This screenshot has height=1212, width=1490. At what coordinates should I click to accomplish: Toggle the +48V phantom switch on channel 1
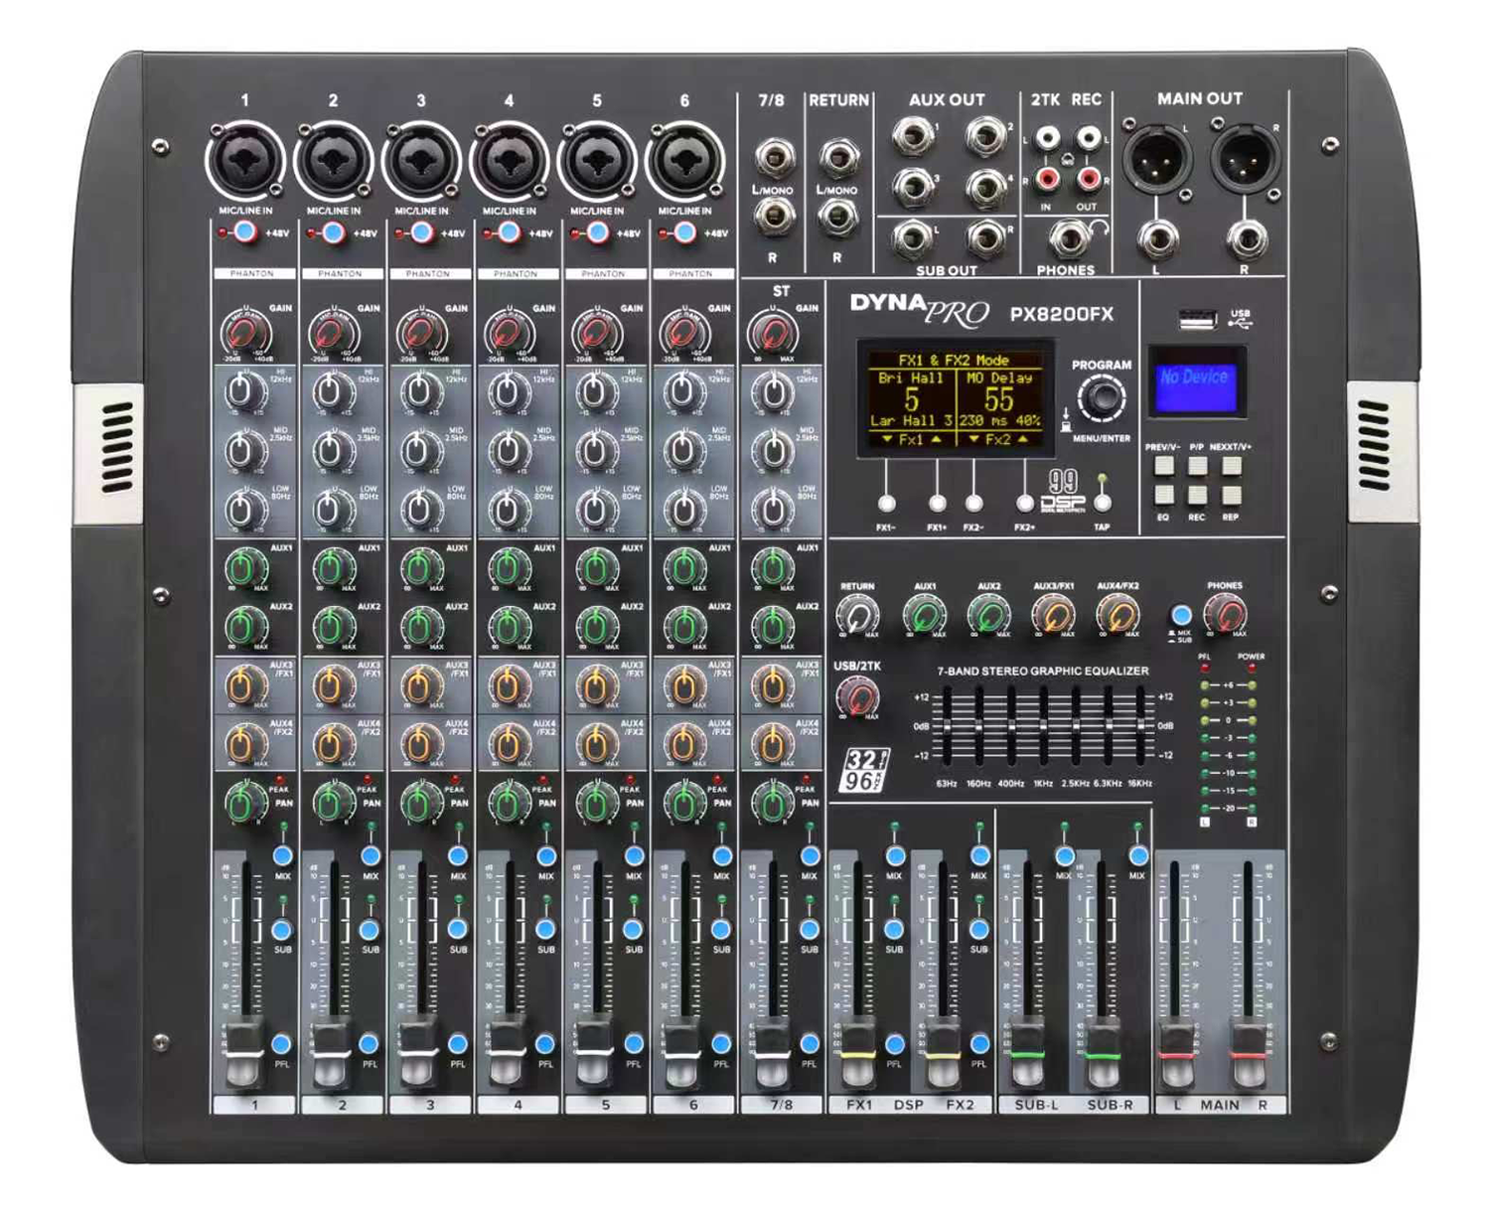point(245,232)
